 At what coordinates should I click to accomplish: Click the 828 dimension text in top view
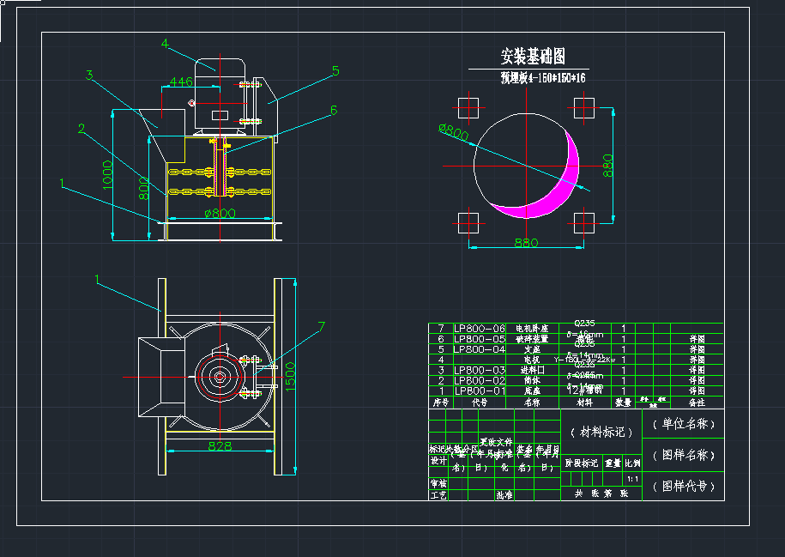220,446
